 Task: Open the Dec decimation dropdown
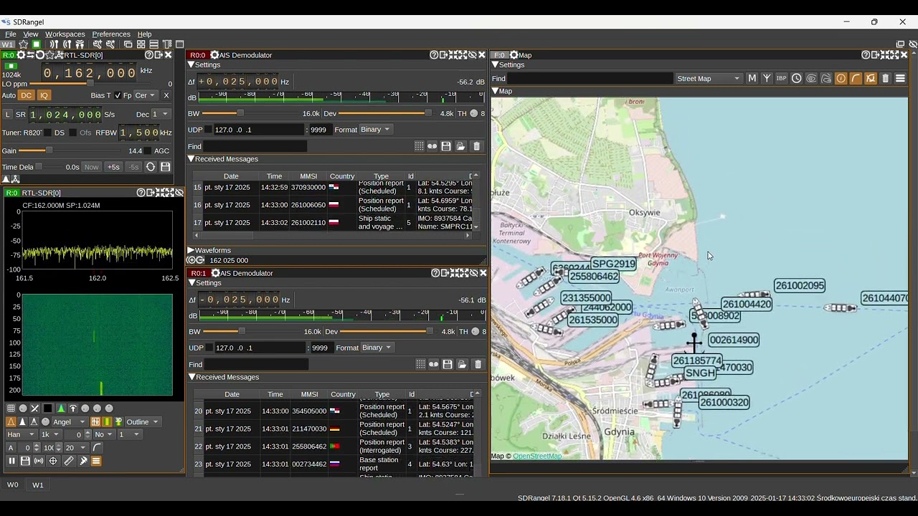(161, 115)
